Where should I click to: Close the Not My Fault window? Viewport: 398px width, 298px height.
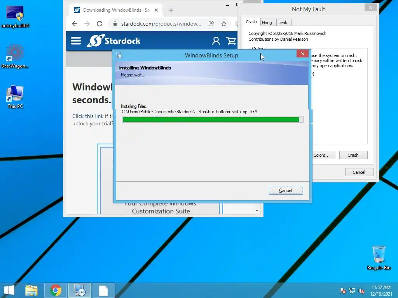(370, 8)
